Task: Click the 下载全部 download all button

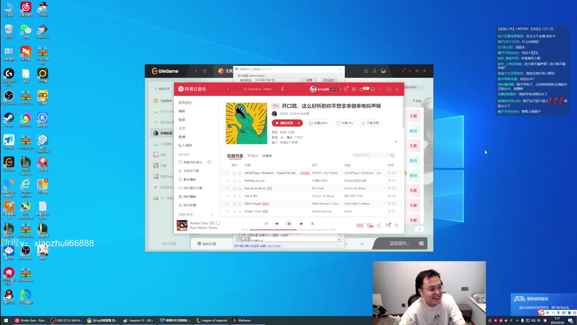Action: (370, 123)
